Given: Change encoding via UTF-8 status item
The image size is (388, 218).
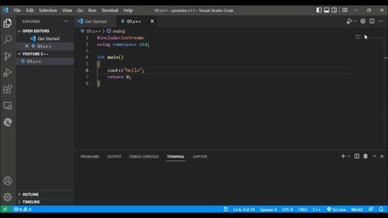Looking at the screenshot, I should pos(287,210).
